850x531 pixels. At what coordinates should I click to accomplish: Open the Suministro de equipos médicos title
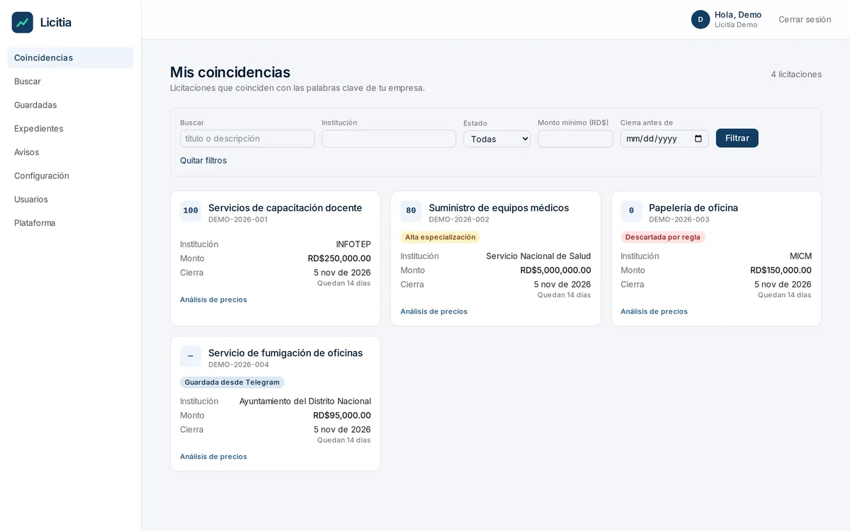pos(499,208)
